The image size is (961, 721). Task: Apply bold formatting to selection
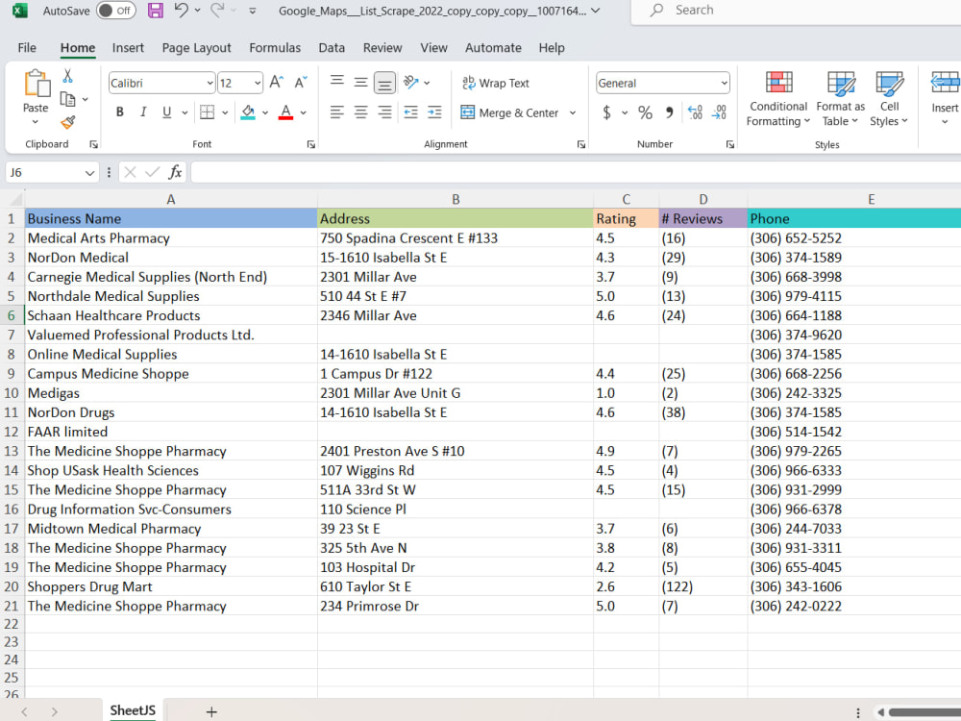pyautogui.click(x=119, y=112)
